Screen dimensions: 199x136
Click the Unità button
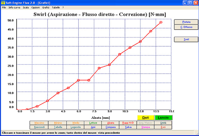point(163,123)
